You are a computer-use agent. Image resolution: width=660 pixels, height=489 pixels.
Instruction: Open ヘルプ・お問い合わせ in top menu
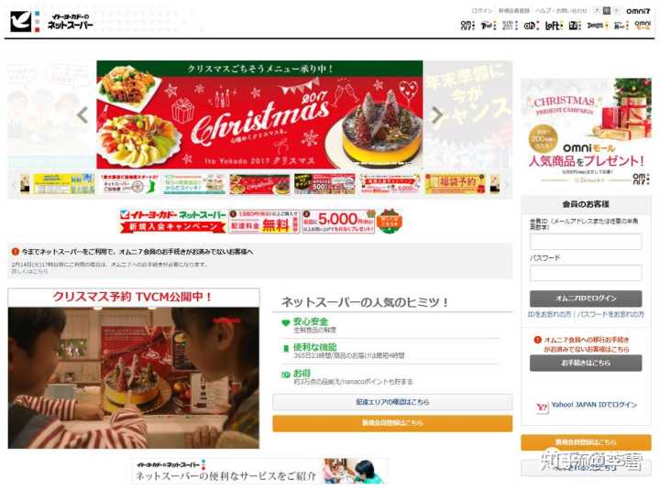coord(561,11)
